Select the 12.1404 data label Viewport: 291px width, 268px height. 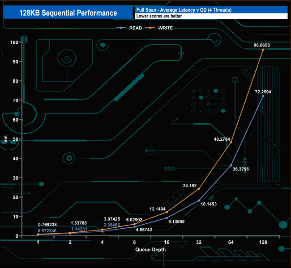click(x=158, y=209)
